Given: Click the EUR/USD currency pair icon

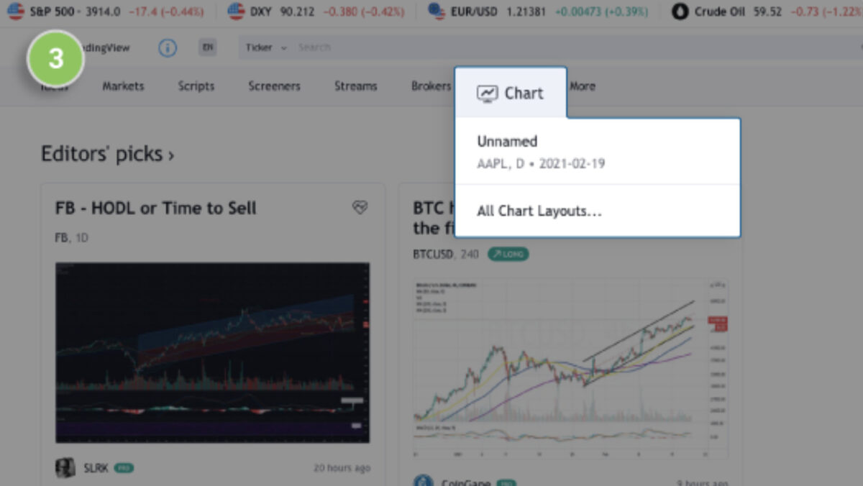Looking at the screenshot, I should coord(436,12).
